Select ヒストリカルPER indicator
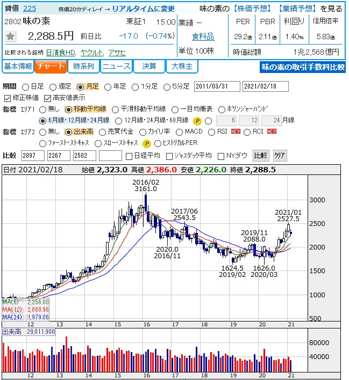The width and height of the screenshot is (349, 380). click(x=158, y=143)
